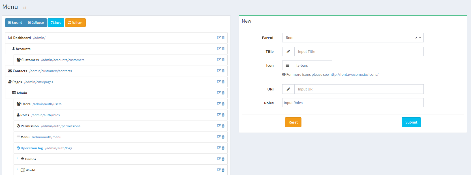Screen dimensions: 471x175
Task: Click the orange Refresh button
Action: [75, 23]
